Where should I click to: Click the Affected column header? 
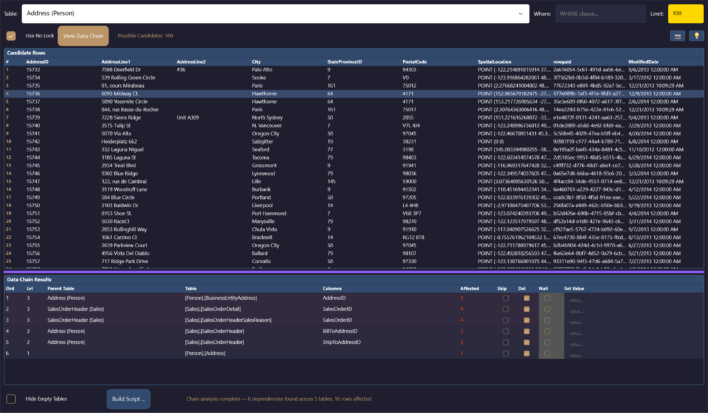click(469, 289)
